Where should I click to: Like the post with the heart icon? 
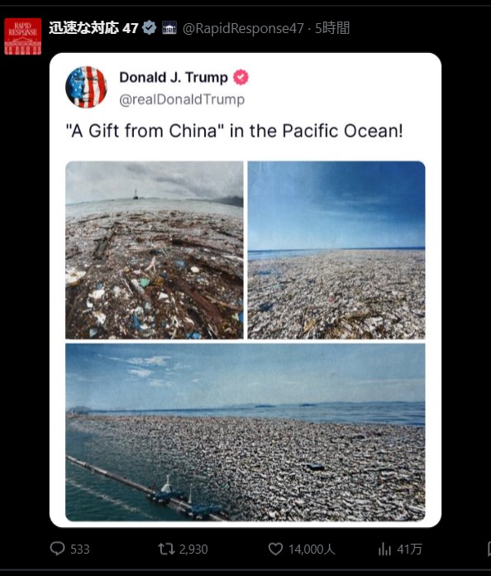point(275,549)
